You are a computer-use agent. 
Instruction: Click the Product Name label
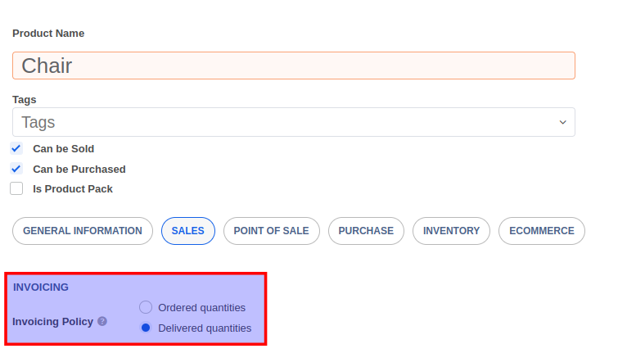tap(48, 34)
